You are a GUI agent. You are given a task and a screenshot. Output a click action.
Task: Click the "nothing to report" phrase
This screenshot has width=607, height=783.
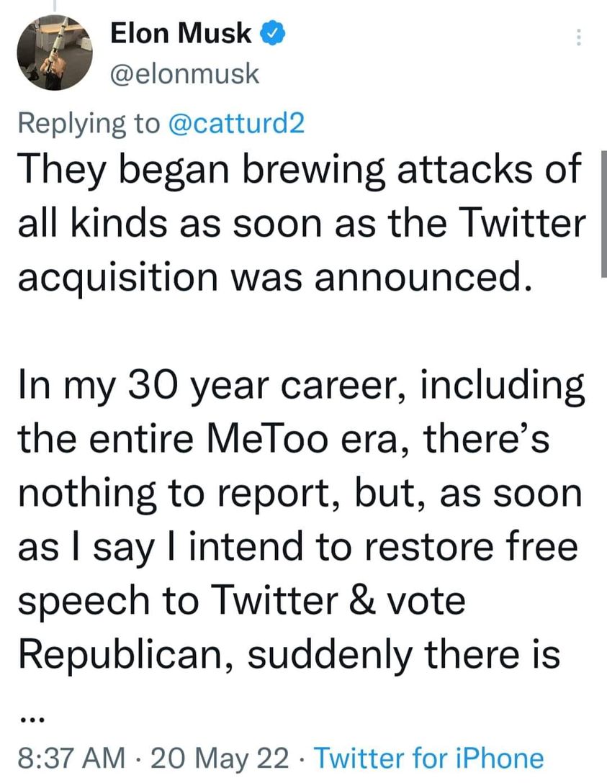[164, 493]
